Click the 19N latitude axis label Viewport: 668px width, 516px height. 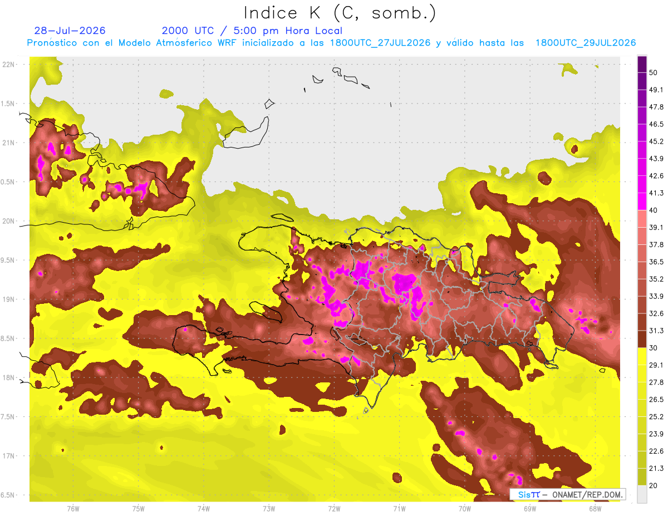(x=9, y=299)
